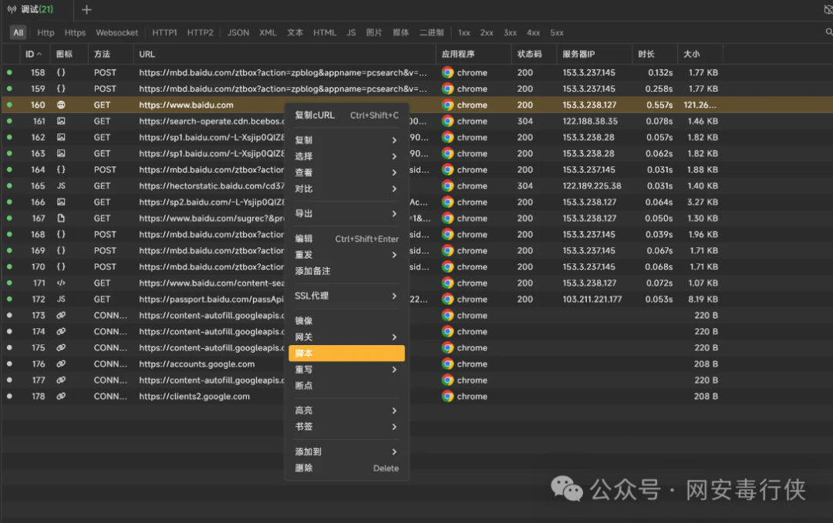Expand the 复制 submenu

346,140
